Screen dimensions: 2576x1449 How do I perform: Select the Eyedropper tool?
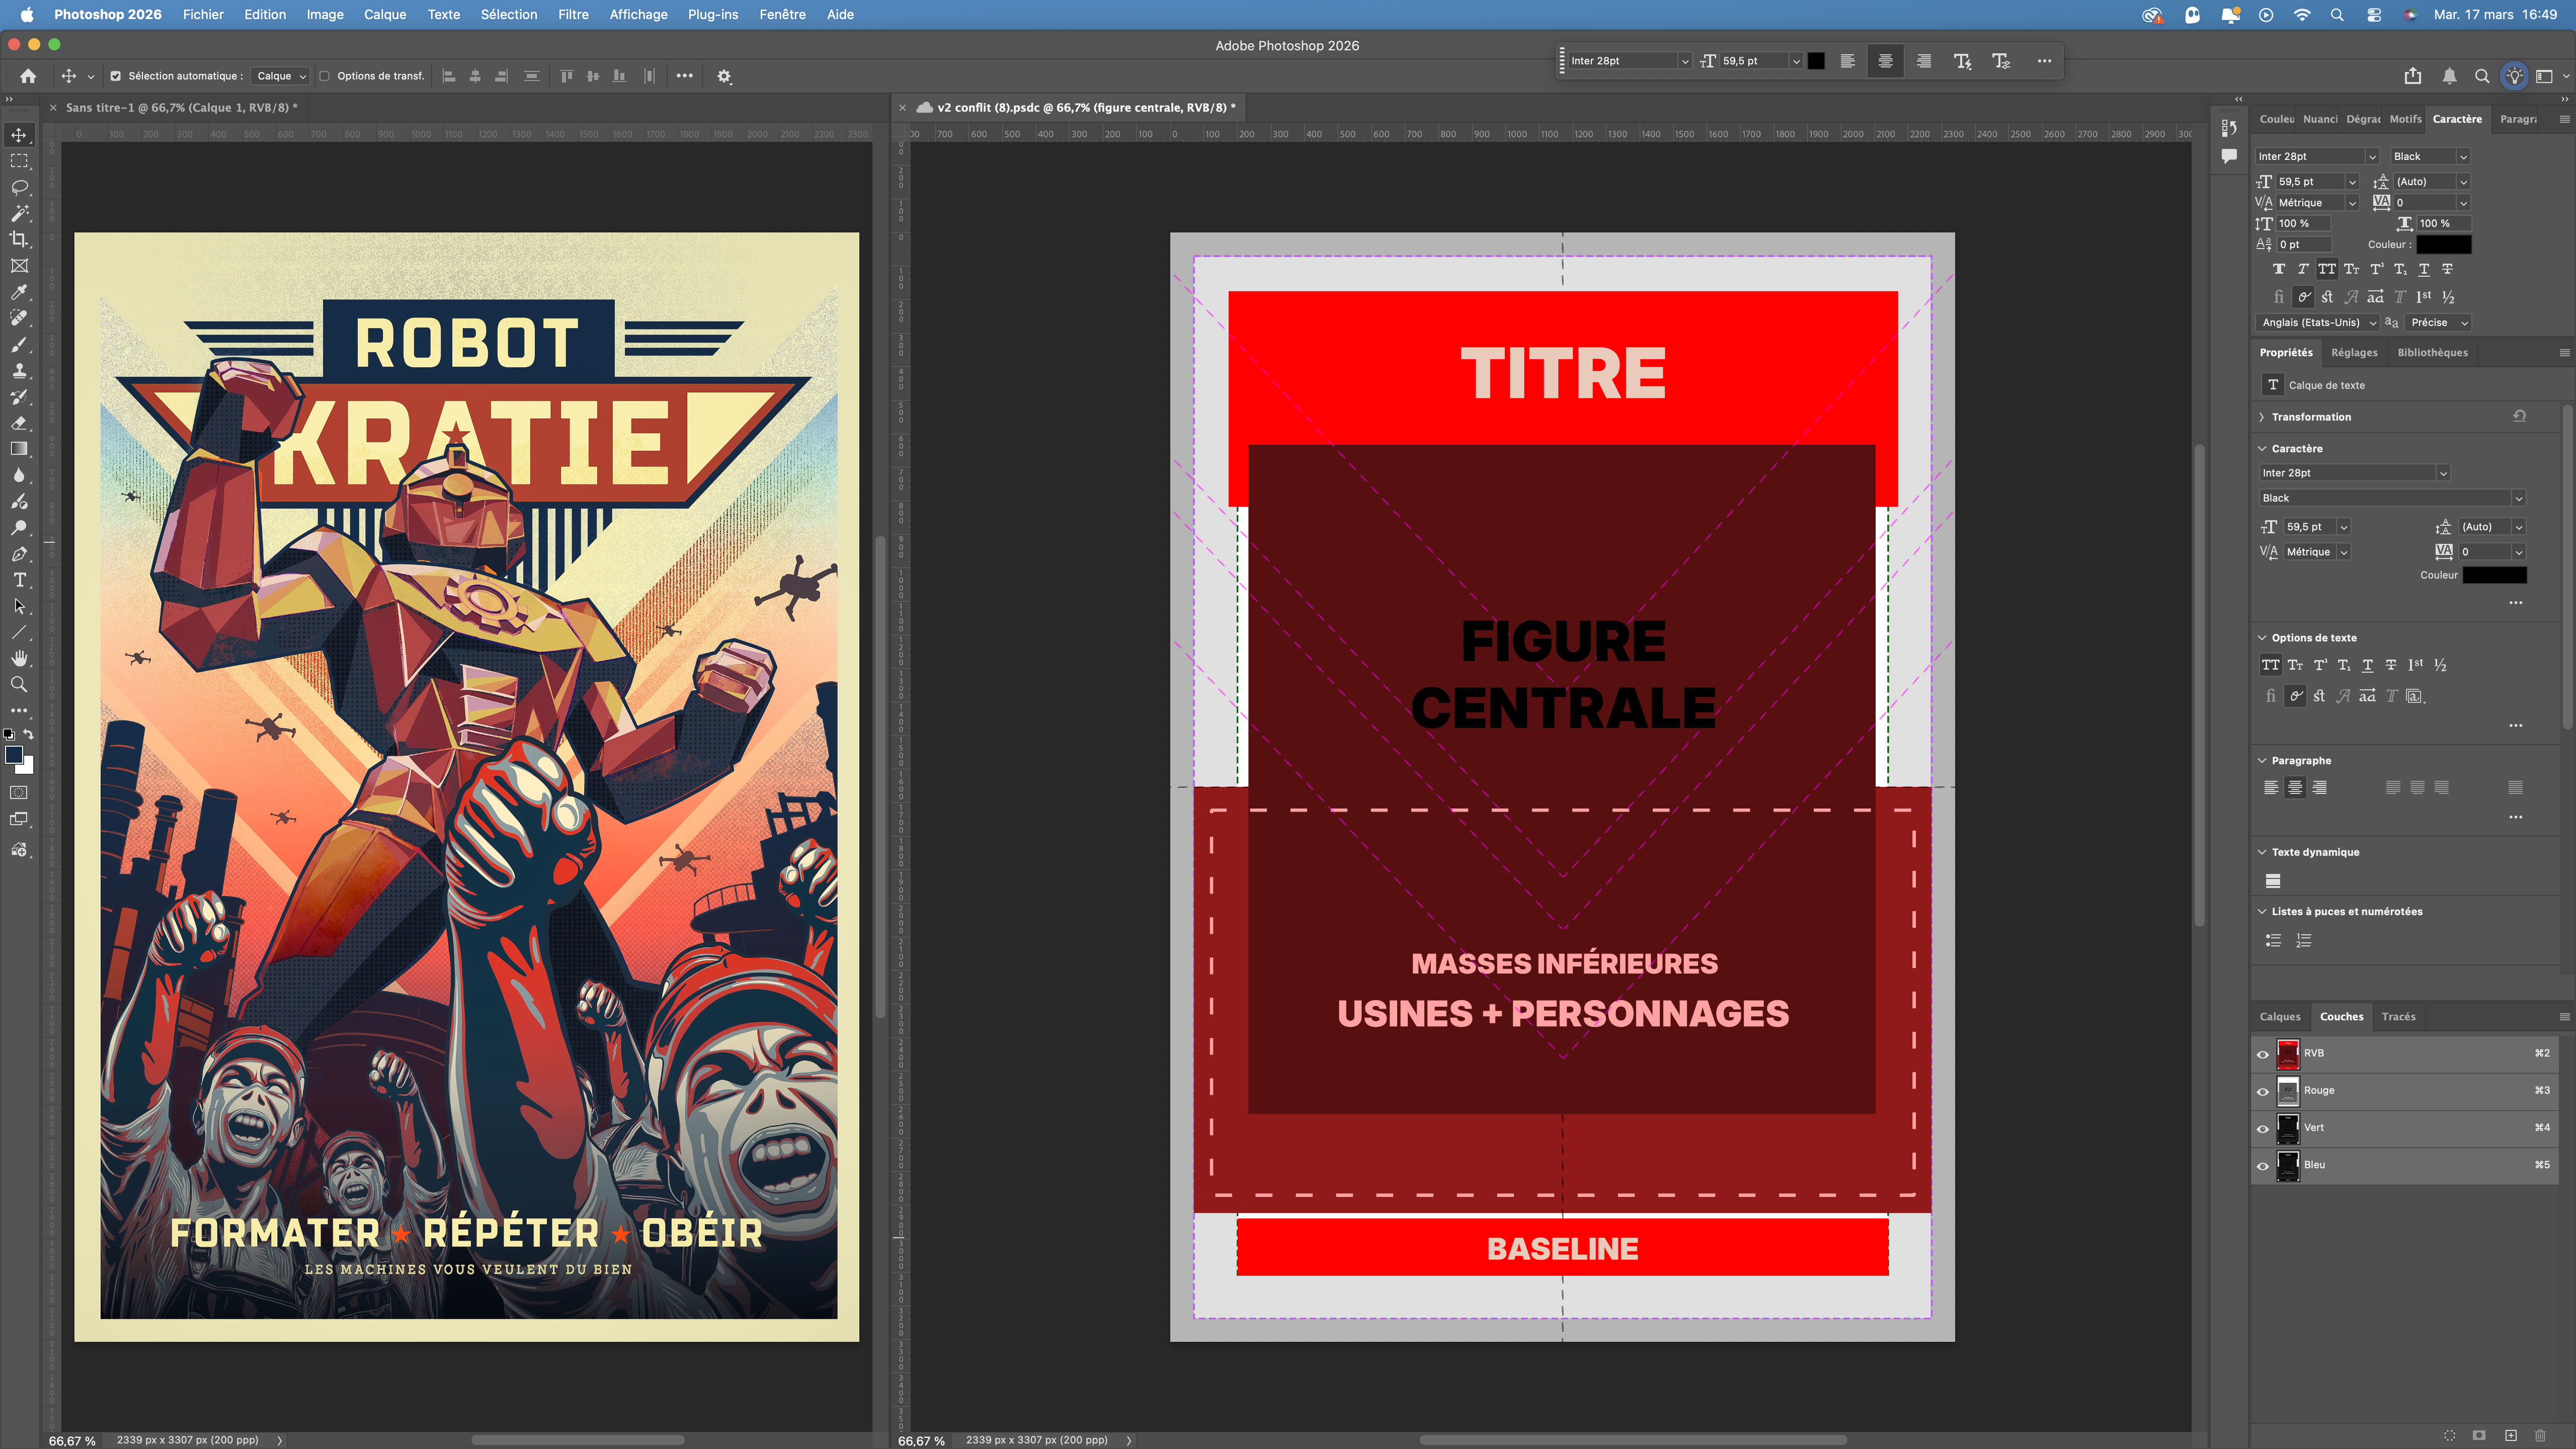point(19,292)
